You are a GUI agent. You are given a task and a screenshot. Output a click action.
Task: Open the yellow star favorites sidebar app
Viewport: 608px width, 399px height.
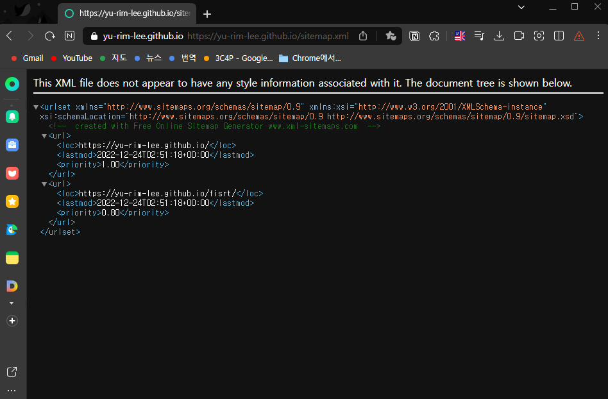tap(12, 201)
